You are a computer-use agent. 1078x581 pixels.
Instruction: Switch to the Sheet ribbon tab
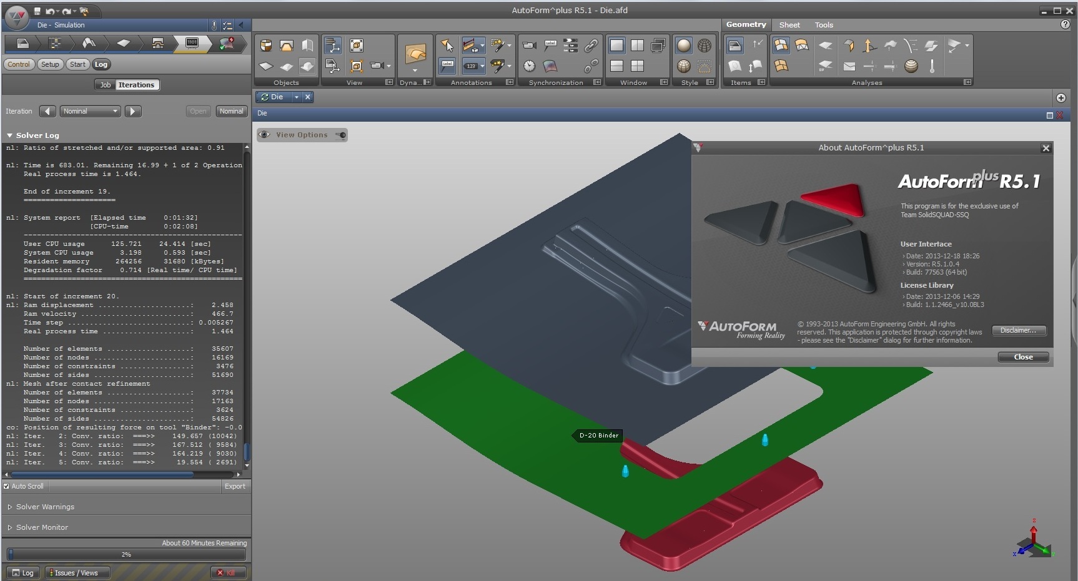coord(789,25)
